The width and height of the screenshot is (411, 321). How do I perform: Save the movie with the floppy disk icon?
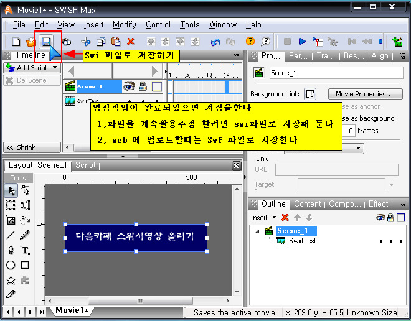[x=46, y=41]
